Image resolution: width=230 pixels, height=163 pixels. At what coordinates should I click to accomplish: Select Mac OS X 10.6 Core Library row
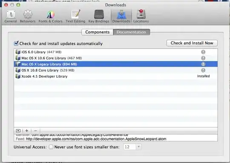click(116, 58)
